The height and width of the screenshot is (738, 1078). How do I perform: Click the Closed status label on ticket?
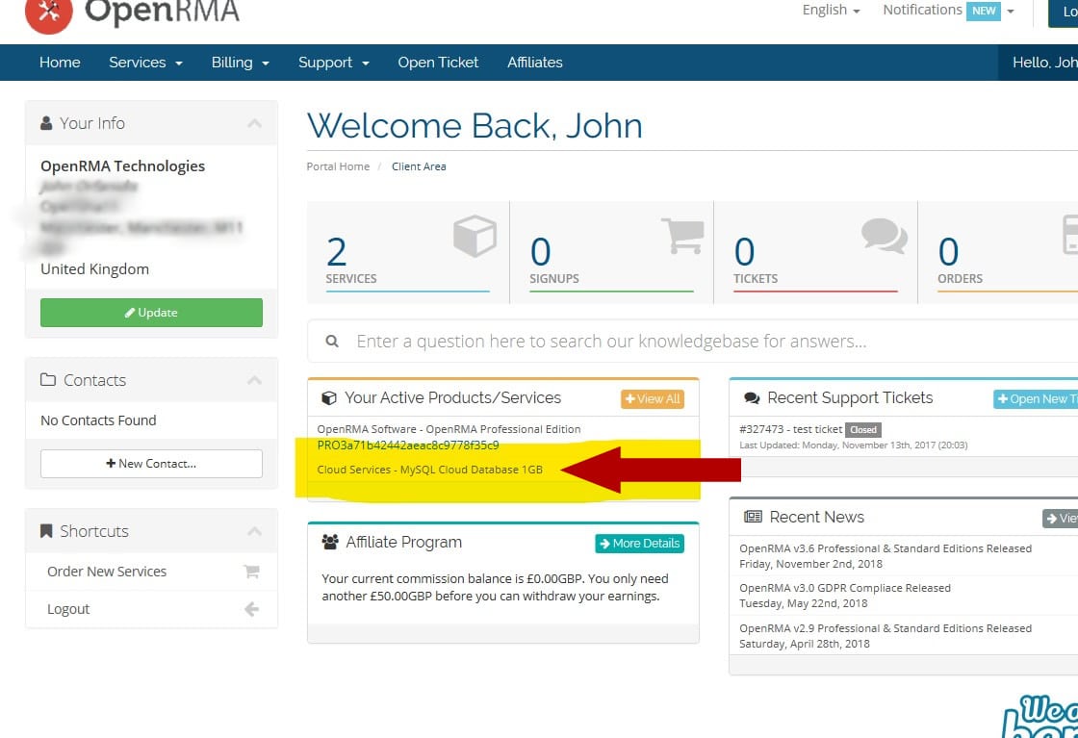[x=862, y=430]
